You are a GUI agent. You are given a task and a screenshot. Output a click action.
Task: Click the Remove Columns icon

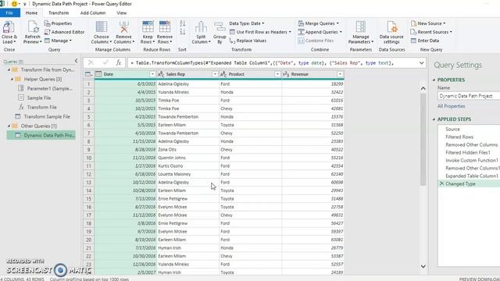tap(123, 27)
